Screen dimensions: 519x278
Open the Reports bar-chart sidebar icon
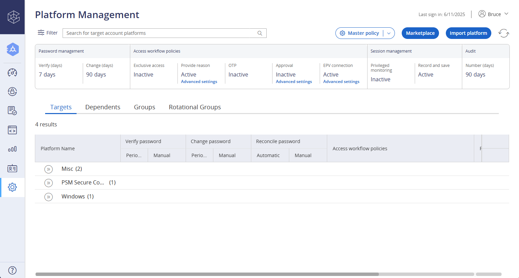pyautogui.click(x=12, y=149)
